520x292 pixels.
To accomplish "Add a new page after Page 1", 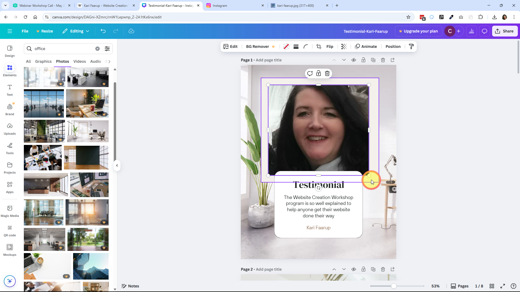I will (393, 60).
